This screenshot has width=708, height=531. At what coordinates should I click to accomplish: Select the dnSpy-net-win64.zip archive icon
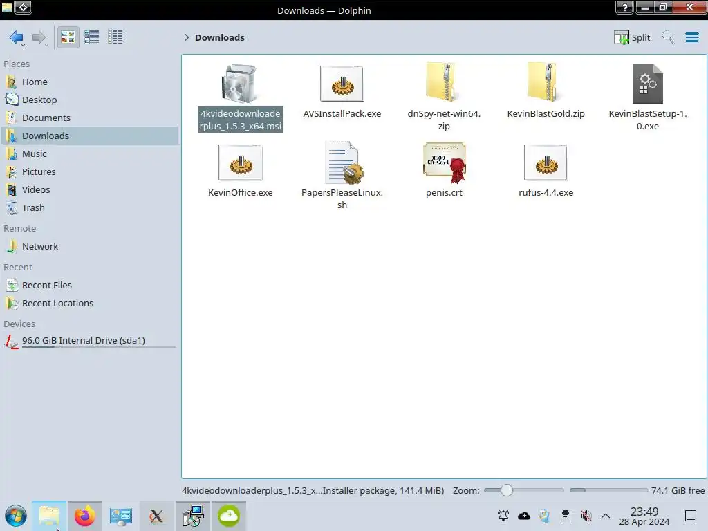(x=444, y=83)
